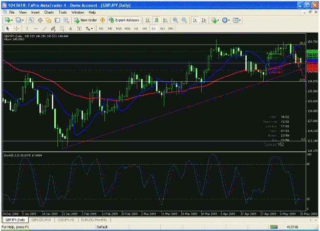Image resolution: width=320 pixels, height=231 pixels.
Task: Select the Fibonacci Retracement tool
Action: pyautogui.click(x=62, y=29)
